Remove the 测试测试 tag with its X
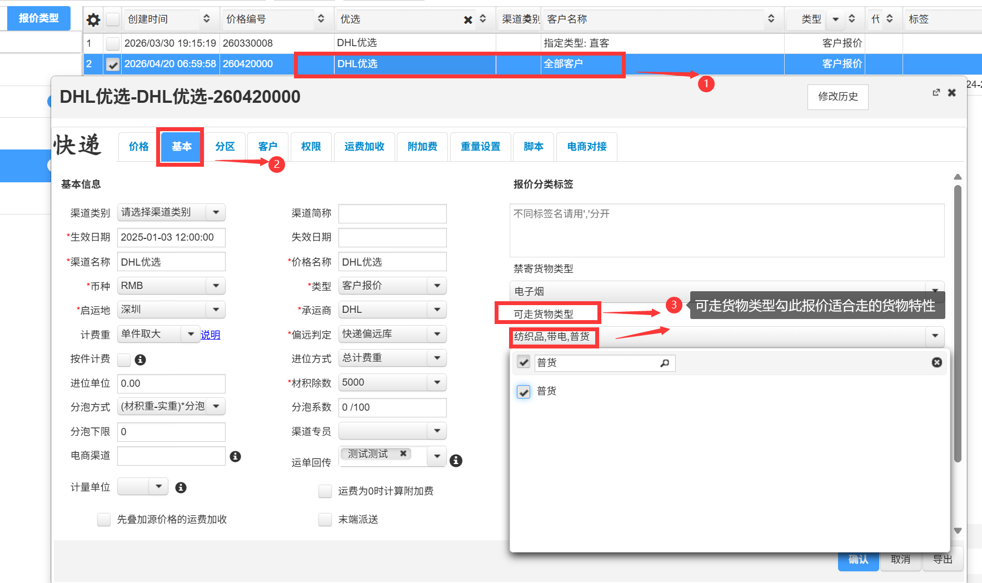 pos(403,454)
